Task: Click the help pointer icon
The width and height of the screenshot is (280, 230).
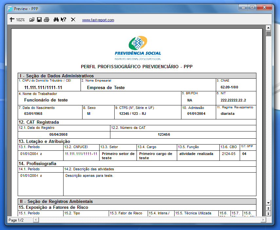Action: [64, 20]
